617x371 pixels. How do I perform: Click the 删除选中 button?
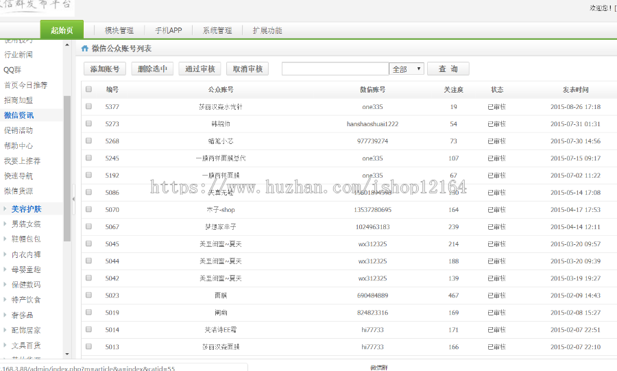click(152, 69)
